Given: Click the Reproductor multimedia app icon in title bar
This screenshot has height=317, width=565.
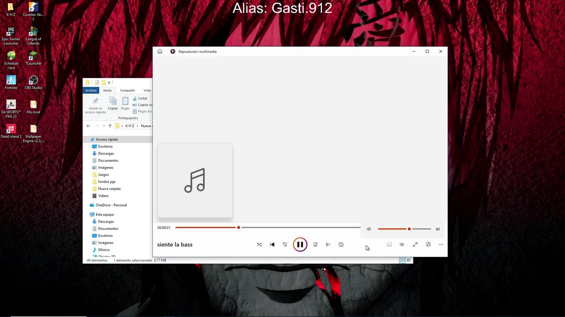Looking at the screenshot, I should coord(173,52).
